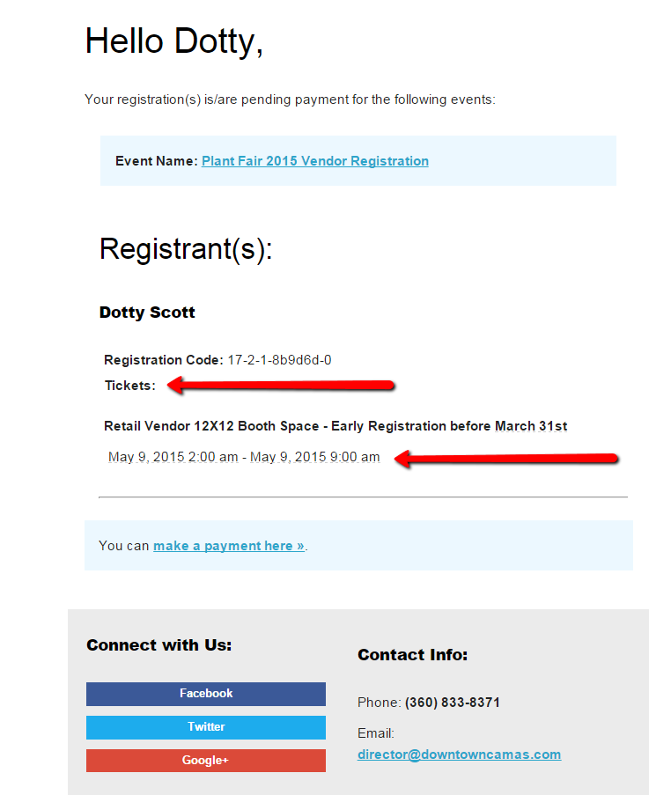Click the Tickets label

[x=129, y=386]
